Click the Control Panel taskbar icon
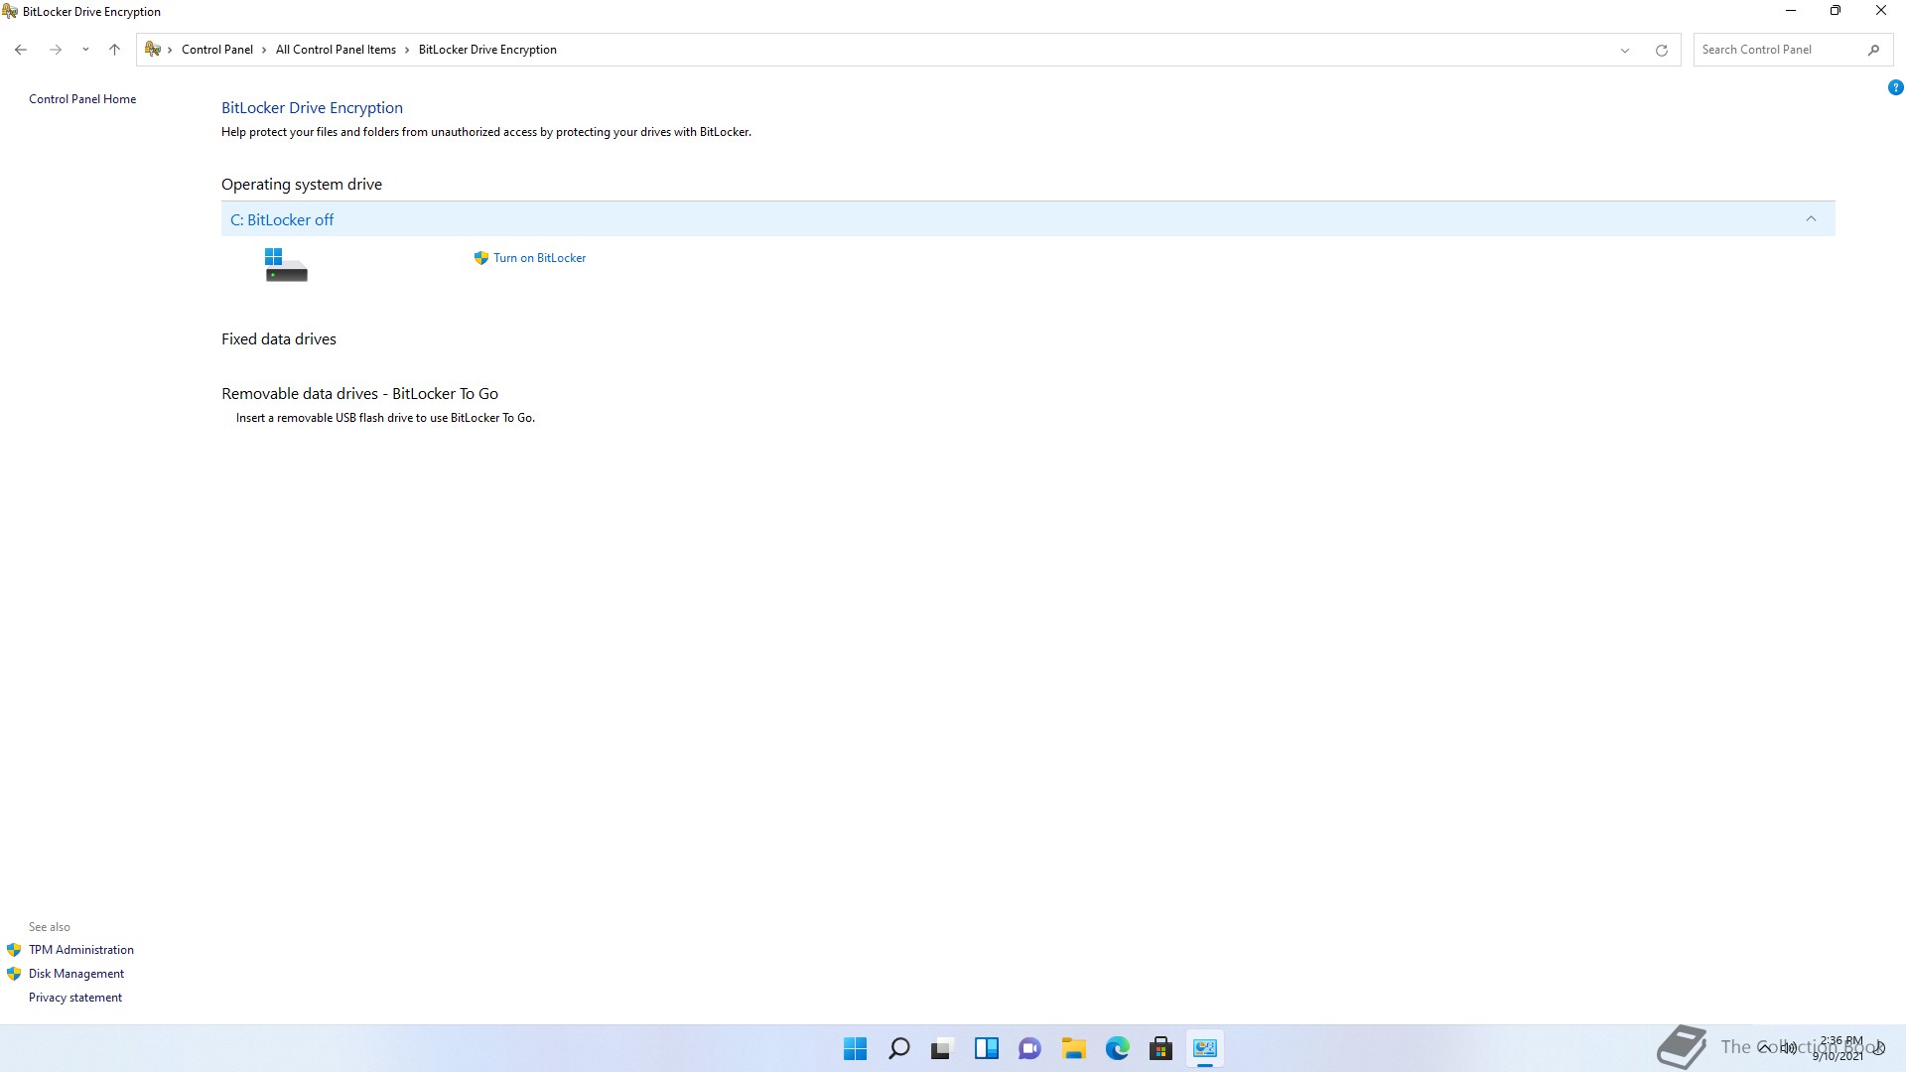The width and height of the screenshot is (1906, 1072). pos(1204,1048)
